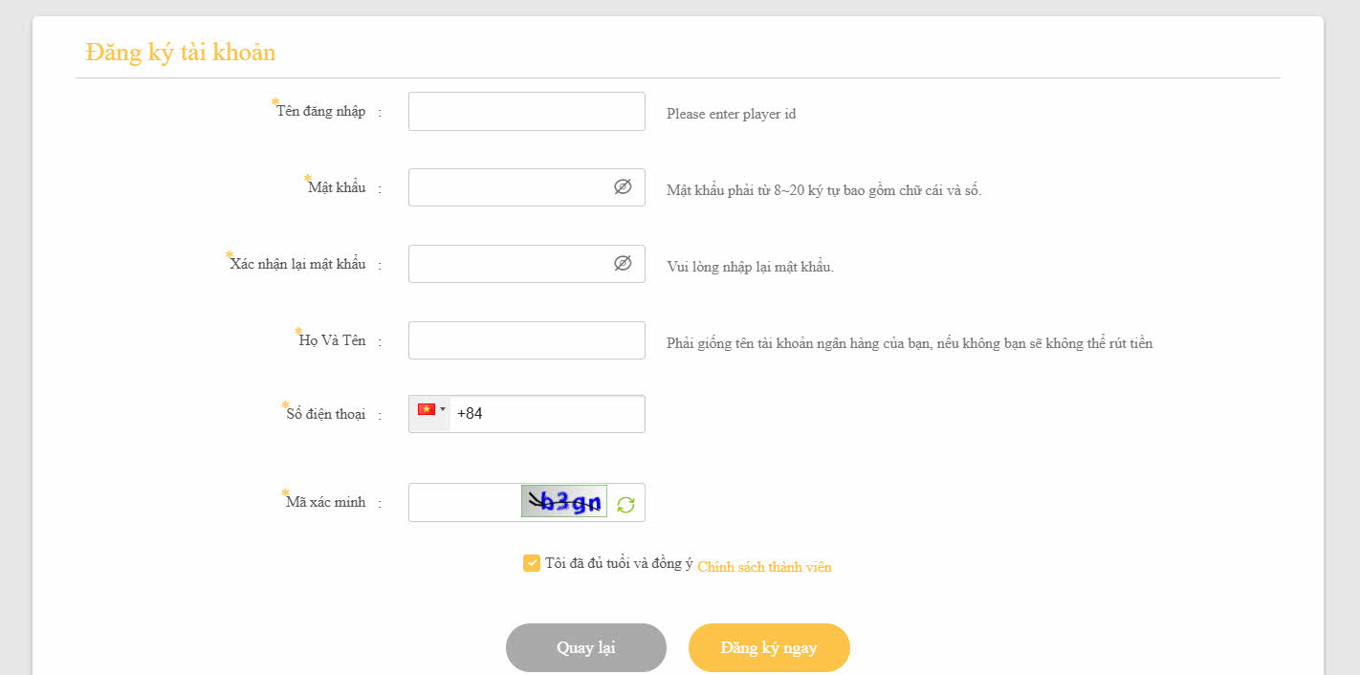Screen dimensions: 1360x675
Task: Refresh the captcha verification code
Action: [625, 504]
